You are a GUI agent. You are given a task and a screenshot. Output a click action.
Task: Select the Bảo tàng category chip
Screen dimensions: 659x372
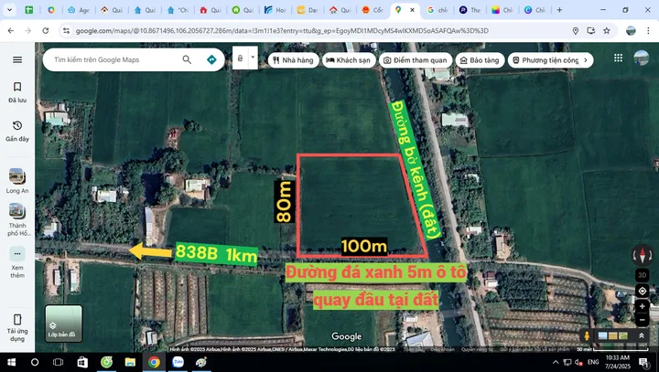click(480, 60)
